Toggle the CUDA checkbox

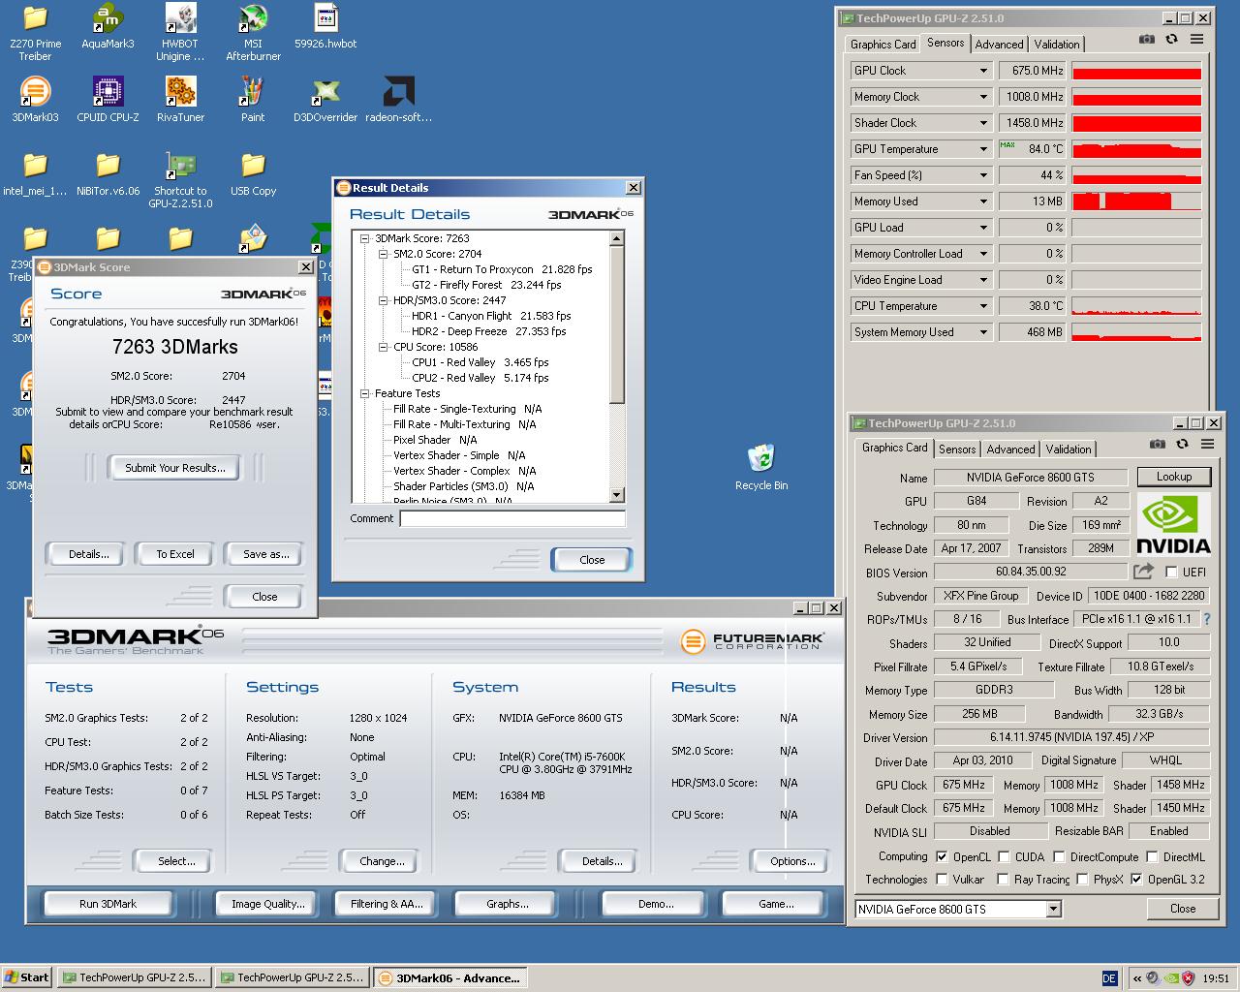click(1004, 856)
